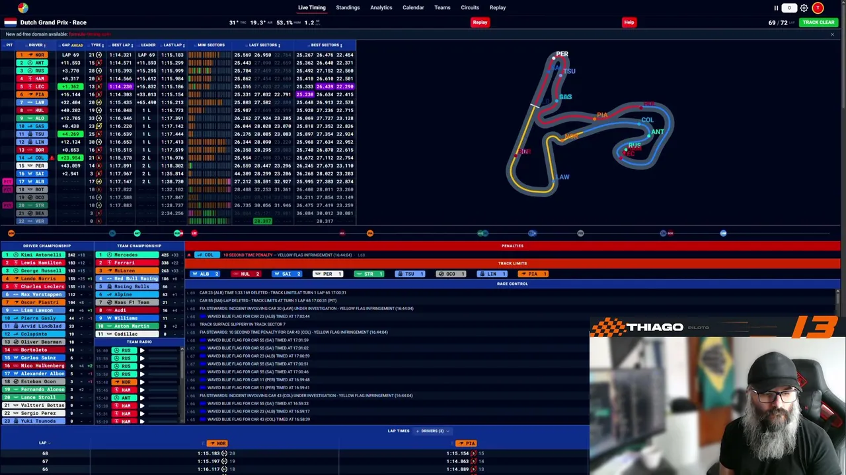Click SAI 2 track limits chip
The width and height of the screenshot is (846, 475).
point(286,274)
